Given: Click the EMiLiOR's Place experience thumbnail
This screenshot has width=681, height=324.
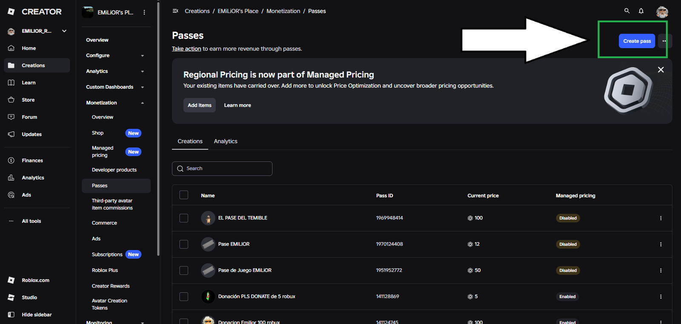Looking at the screenshot, I should coord(88,12).
